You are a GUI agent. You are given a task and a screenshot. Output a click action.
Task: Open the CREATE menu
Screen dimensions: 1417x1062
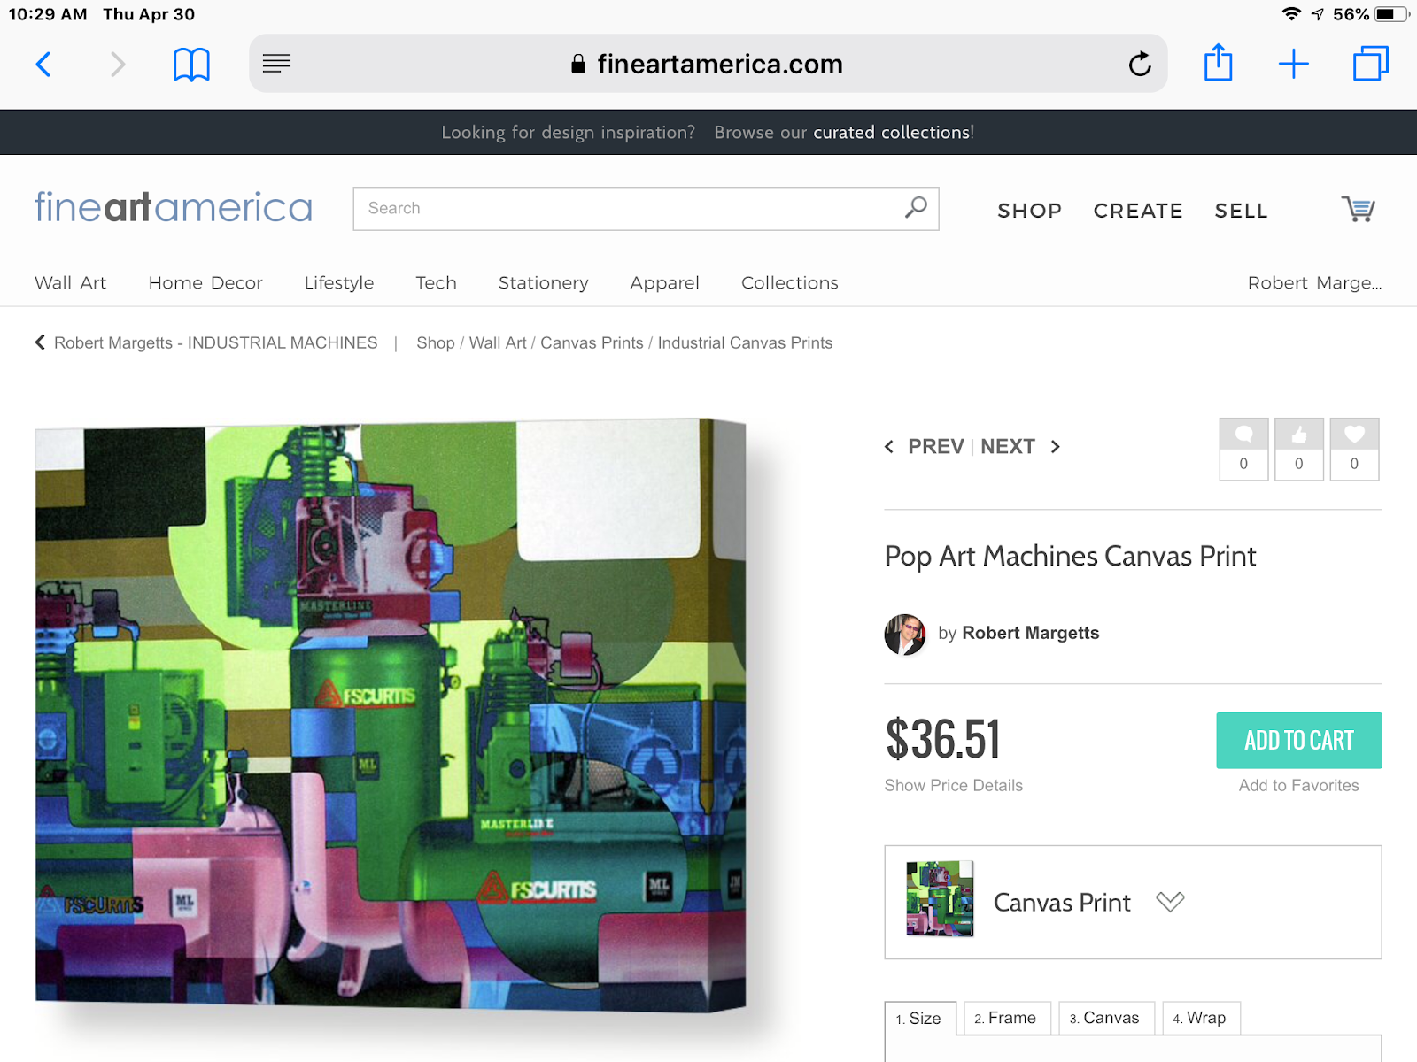(1138, 211)
